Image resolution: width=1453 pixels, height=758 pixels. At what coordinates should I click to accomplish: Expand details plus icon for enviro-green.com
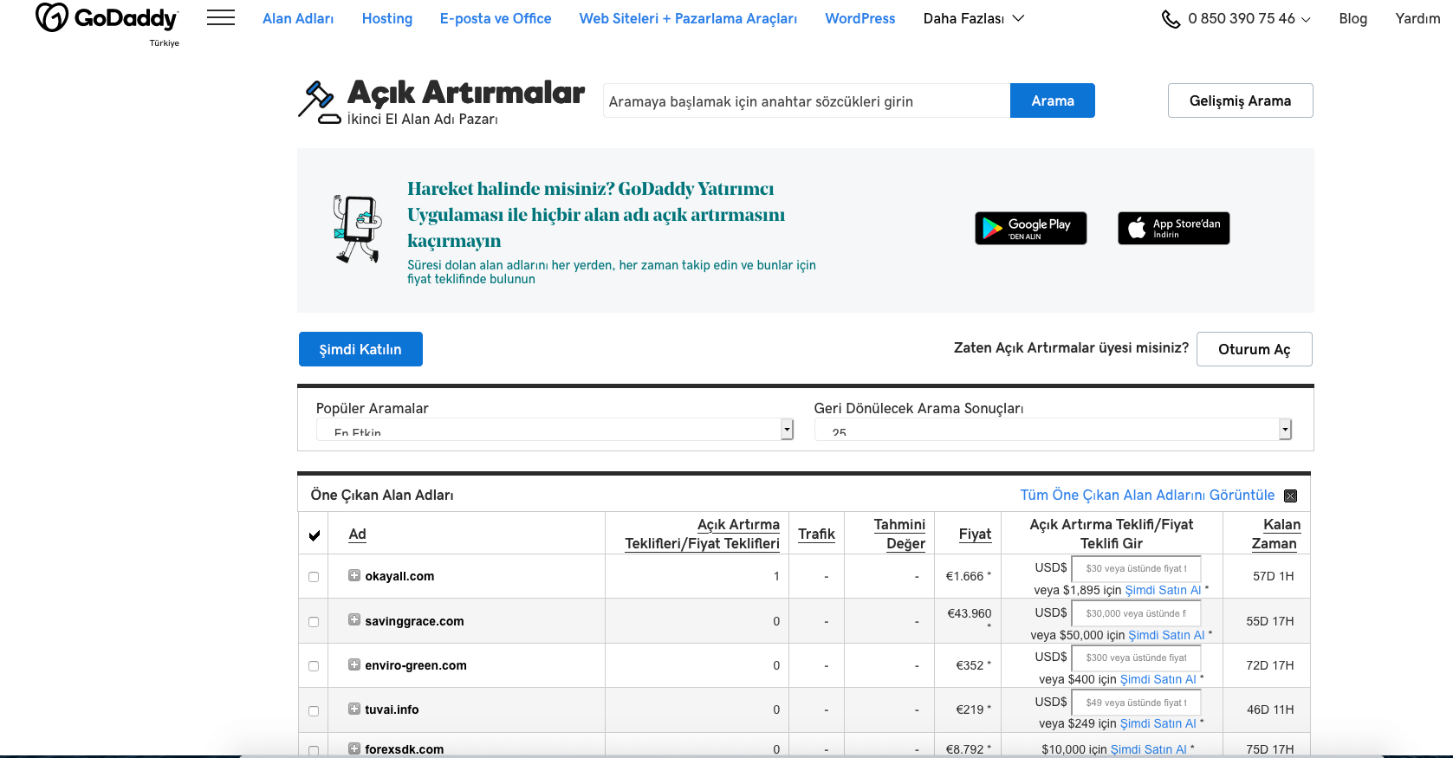click(354, 664)
